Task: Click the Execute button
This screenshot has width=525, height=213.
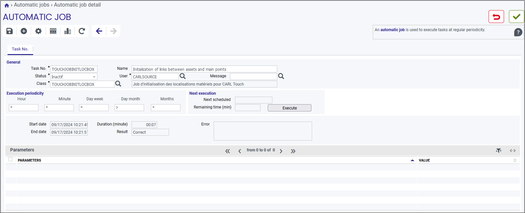Action: click(x=289, y=108)
